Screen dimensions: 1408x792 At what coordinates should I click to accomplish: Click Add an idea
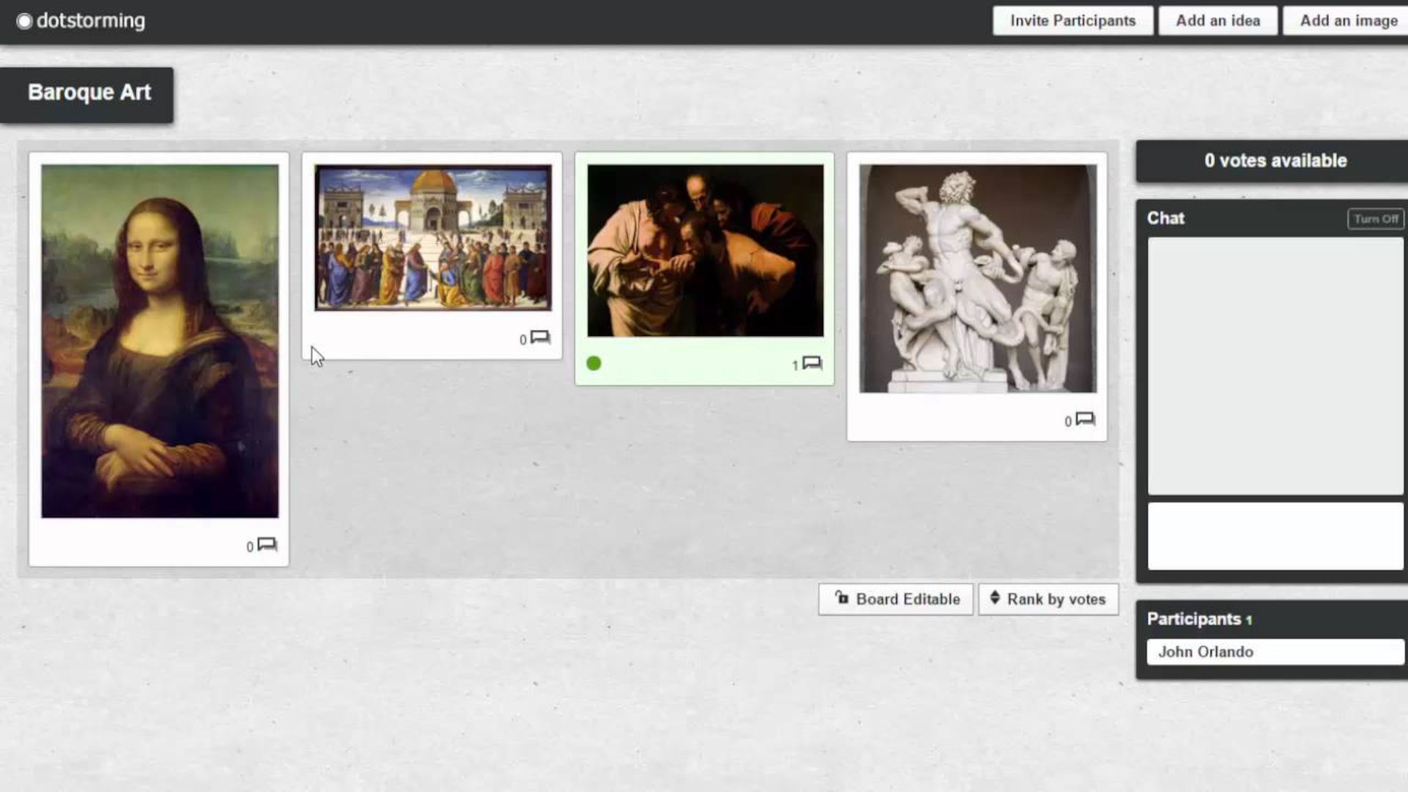pyautogui.click(x=1217, y=21)
